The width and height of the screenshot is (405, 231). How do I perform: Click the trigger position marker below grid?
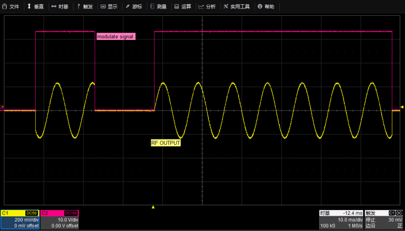[153, 207]
